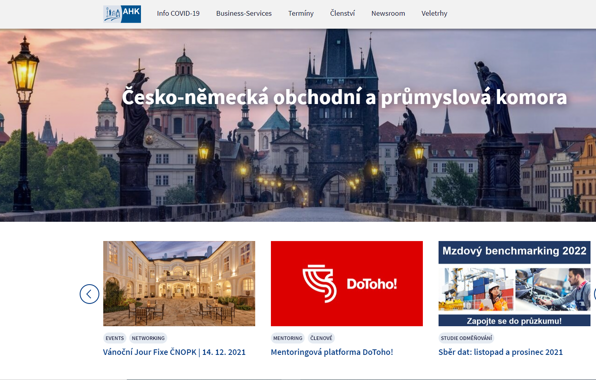Select Veletrhy in the top navigation

(434, 13)
